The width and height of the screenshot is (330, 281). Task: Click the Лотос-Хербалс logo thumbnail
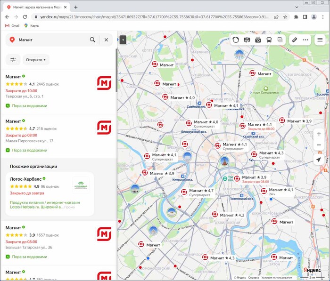(x=81, y=185)
